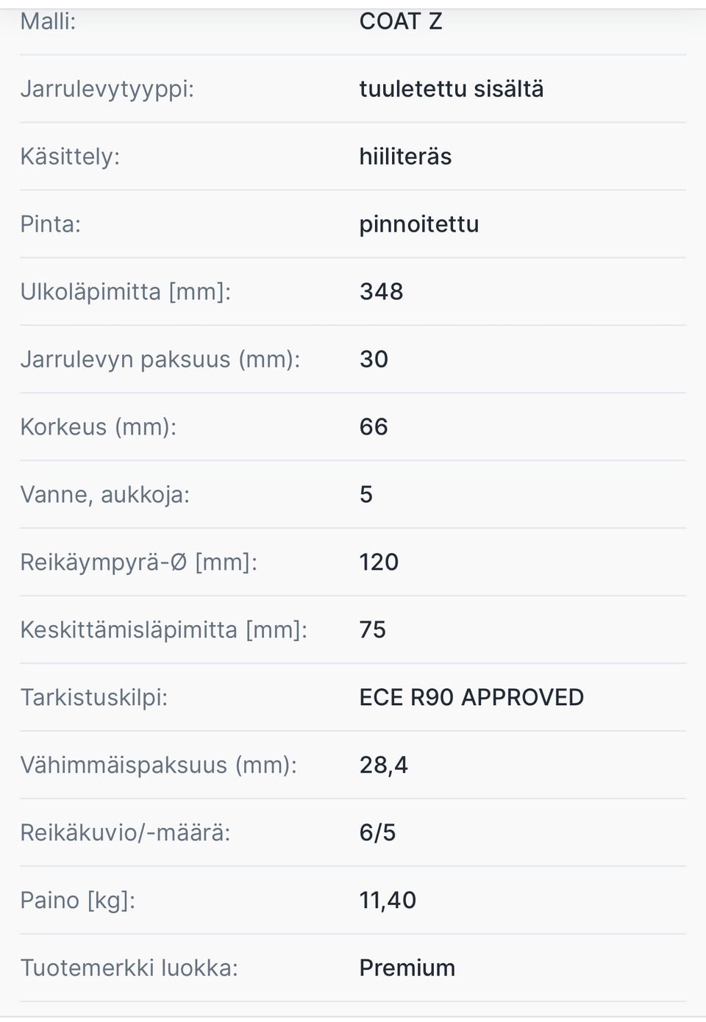Image resolution: width=706 pixels, height=1022 pixels.
Task: Click the Reikäympyrä-Ø value 120
Action: [x=379, y=562]
